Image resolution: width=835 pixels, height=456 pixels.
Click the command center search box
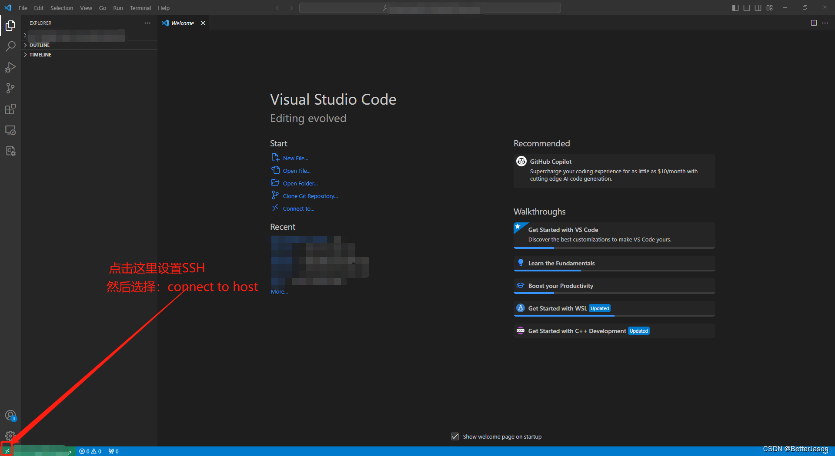430,8
